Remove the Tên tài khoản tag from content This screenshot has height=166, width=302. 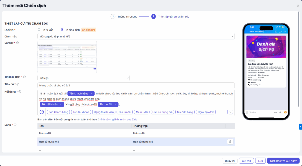coord(61,105)
